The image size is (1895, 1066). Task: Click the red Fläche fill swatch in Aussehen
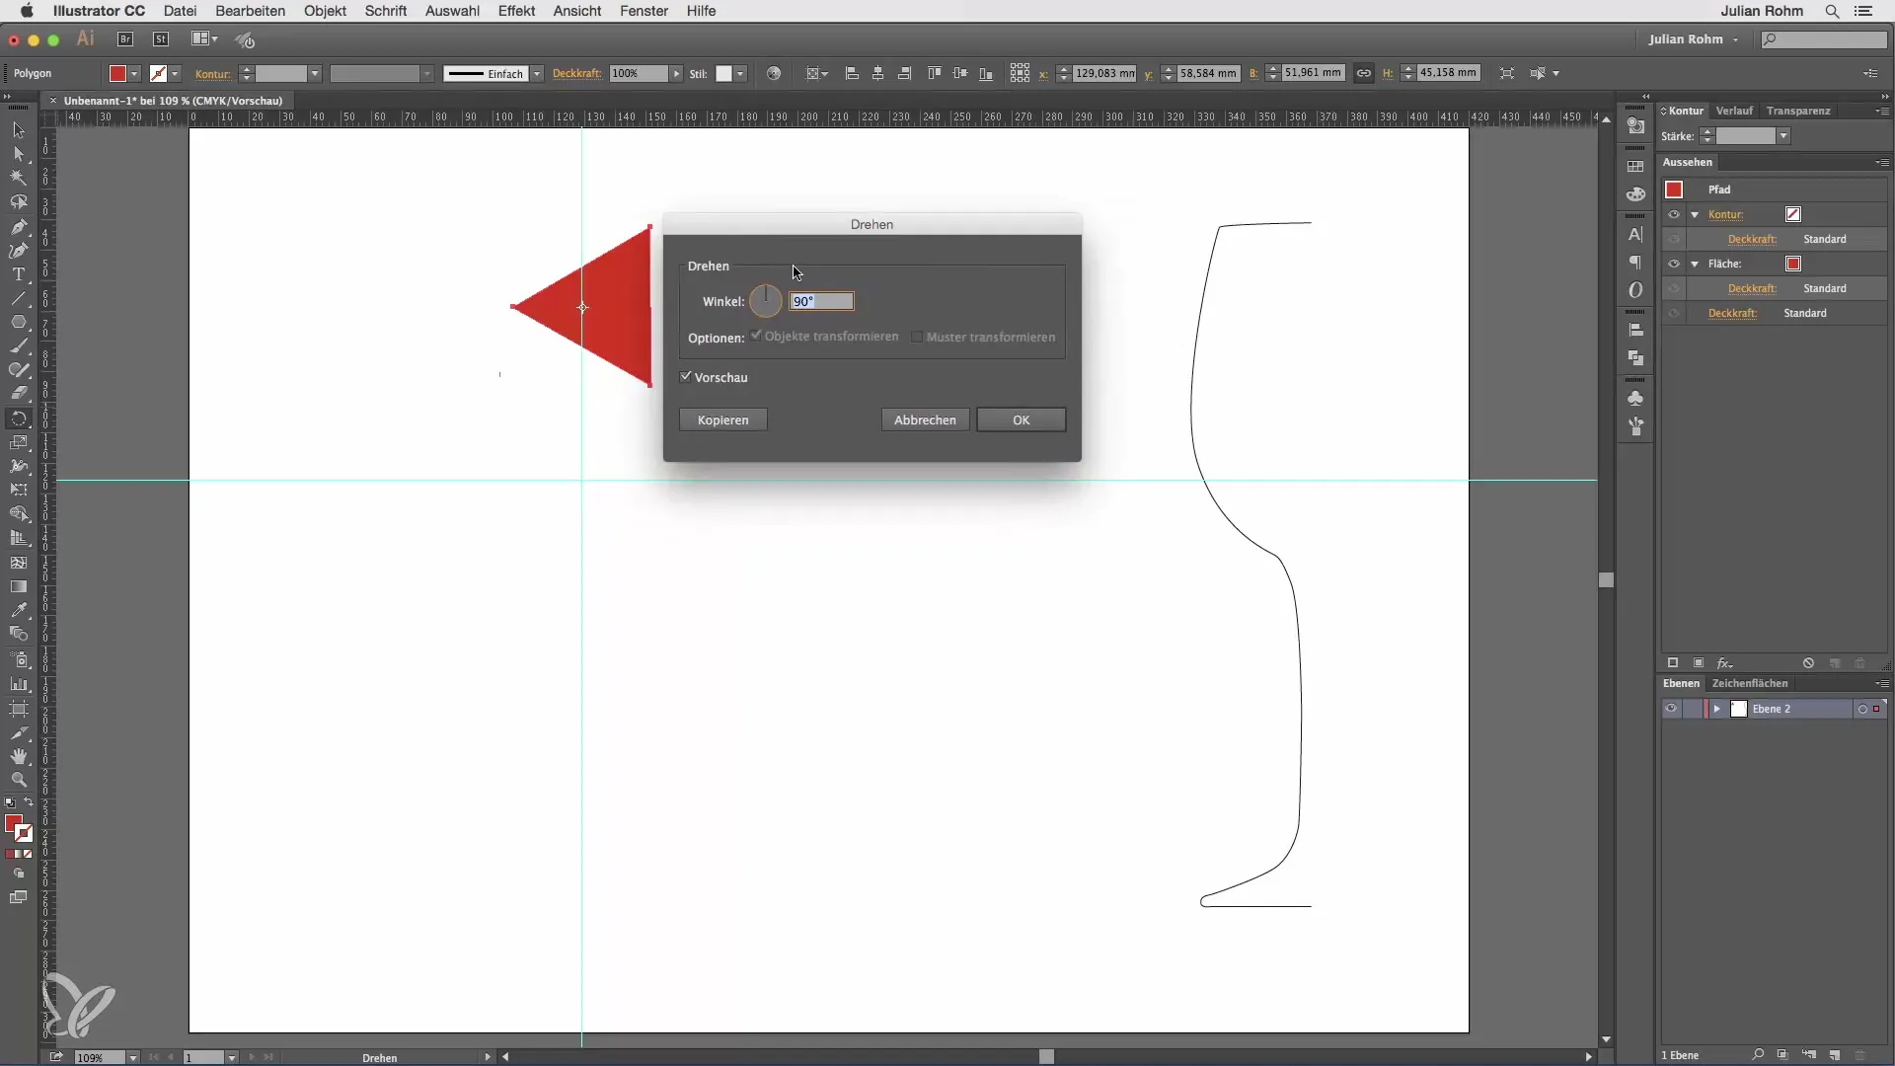(x=1793, y=264)
